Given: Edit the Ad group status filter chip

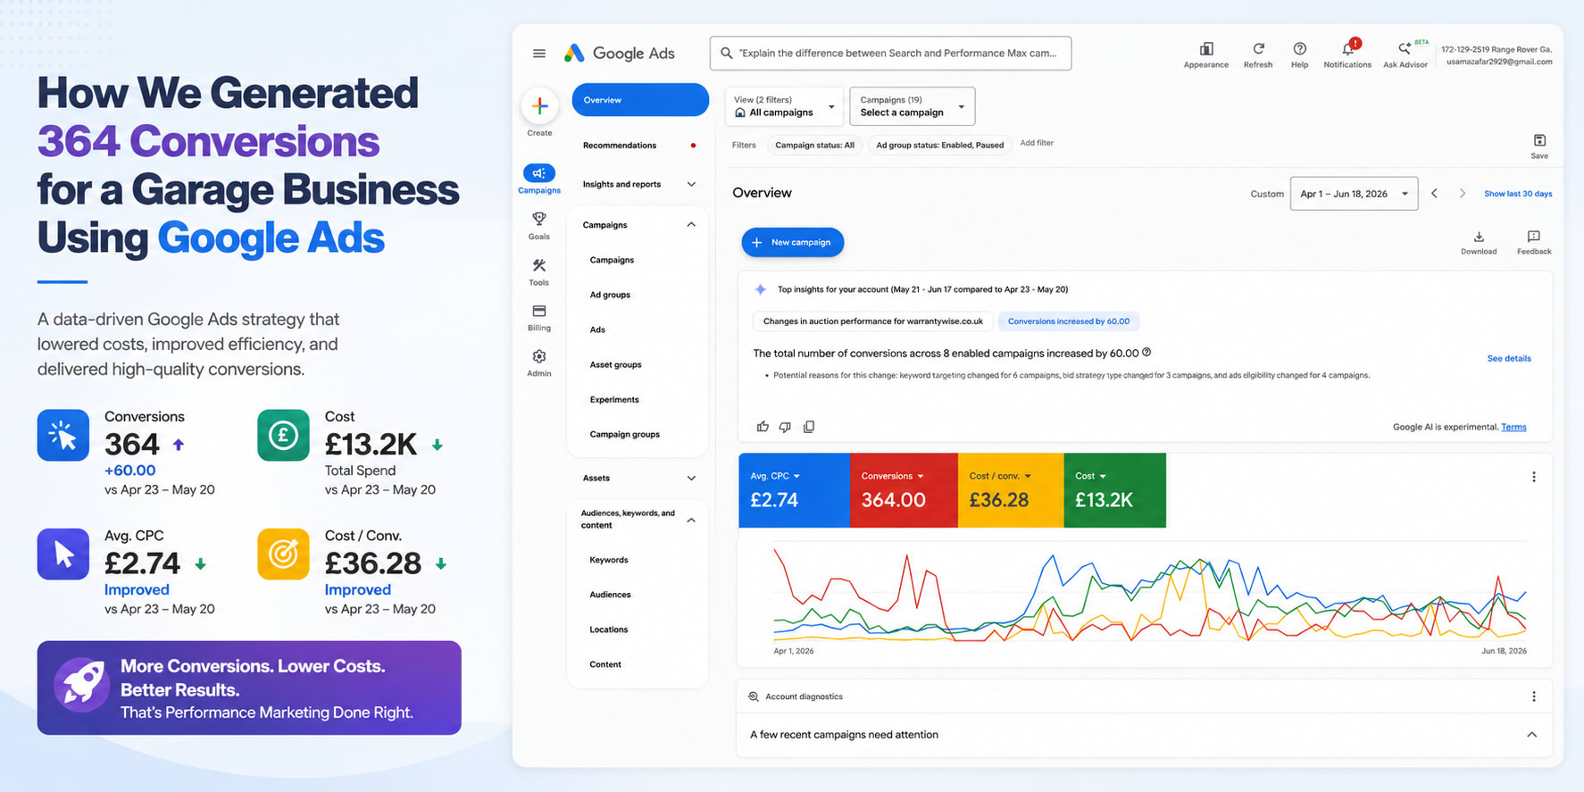Looking at the screenshot, I should pos(939,145).
